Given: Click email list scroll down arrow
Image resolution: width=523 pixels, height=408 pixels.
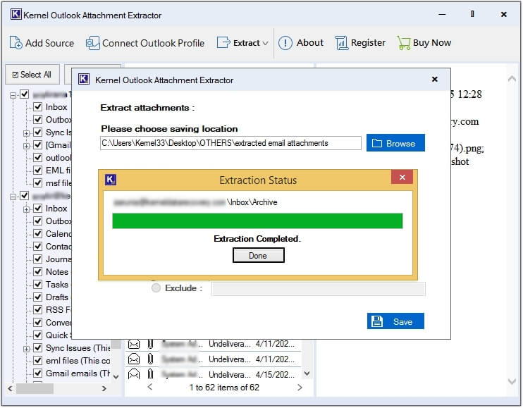Looking at the screenshot, I should click(x=307, y=373).
